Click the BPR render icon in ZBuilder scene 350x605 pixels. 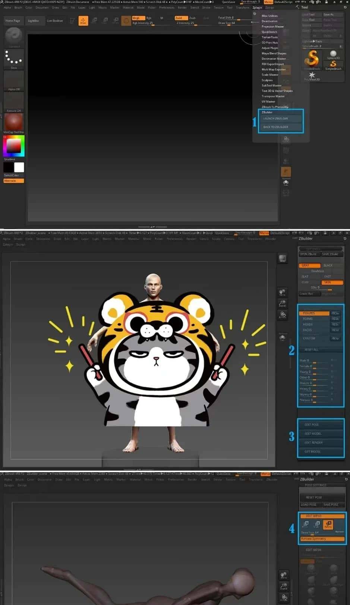pos(282,258)
